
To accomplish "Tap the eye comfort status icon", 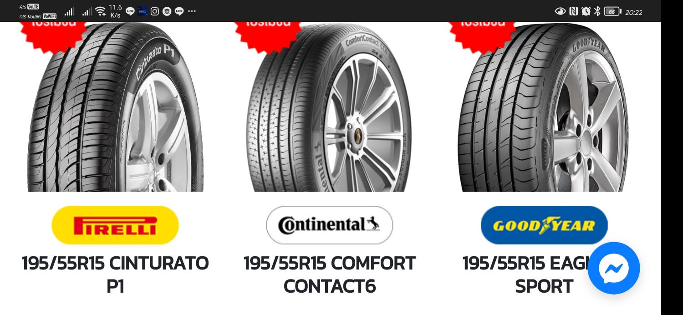I will [561, 11].
